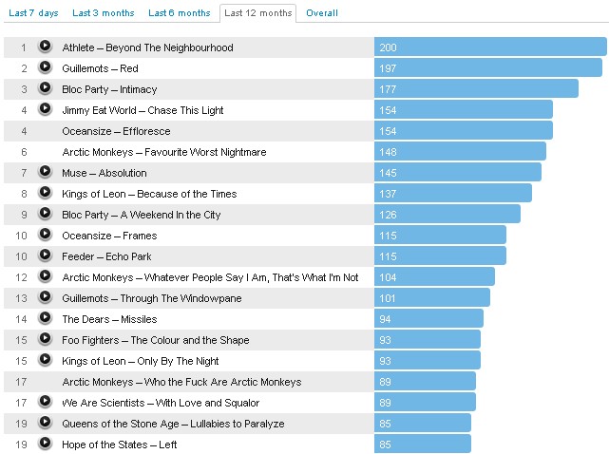The width and height of the screenshot is (609, 454).
Task: Open Arctic Monkeys – Whatever People Say I Am link
Action: point(210,277)
